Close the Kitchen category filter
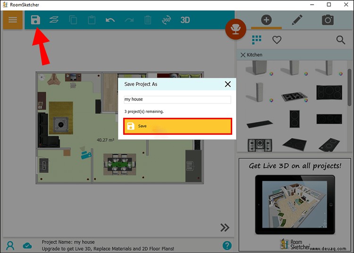 click(x=243, y=55)
